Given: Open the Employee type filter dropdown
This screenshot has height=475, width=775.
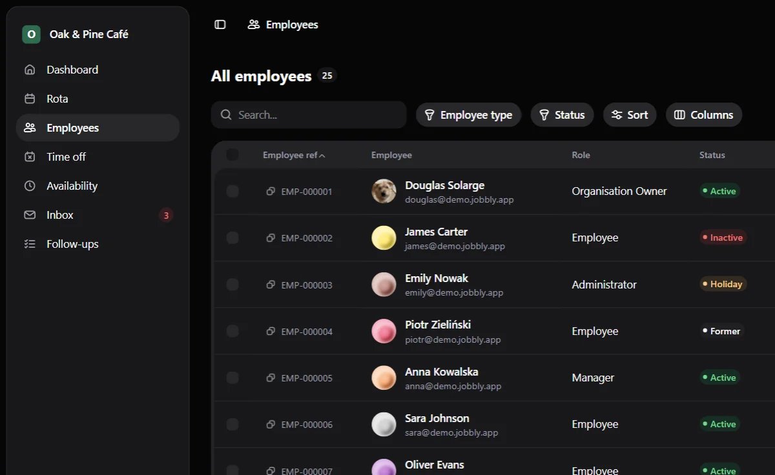Looking at the screenshot, I should pyautogui.click(x=468, y=115).
